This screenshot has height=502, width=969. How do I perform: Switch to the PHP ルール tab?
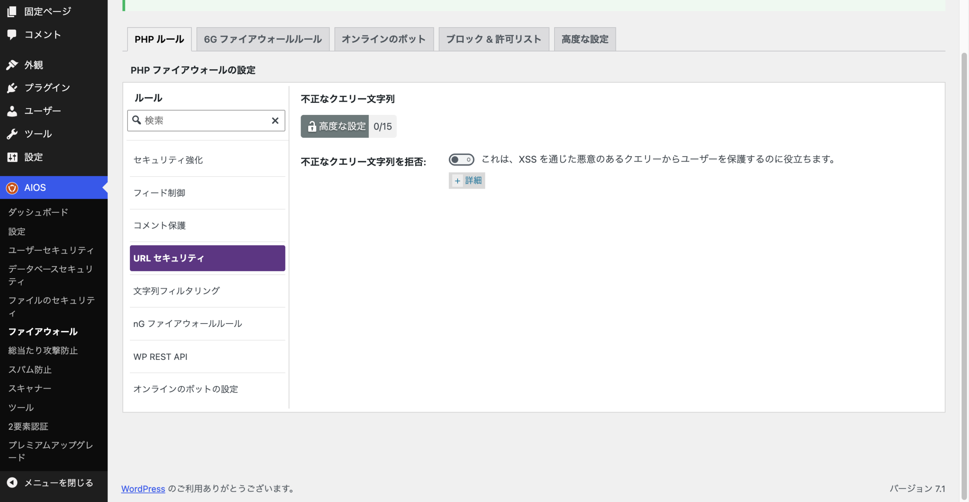[x=159, y=39]
